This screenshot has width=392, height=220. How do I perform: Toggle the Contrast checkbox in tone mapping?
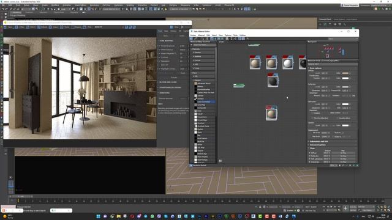pyautogui.click(x=160, y=57)
